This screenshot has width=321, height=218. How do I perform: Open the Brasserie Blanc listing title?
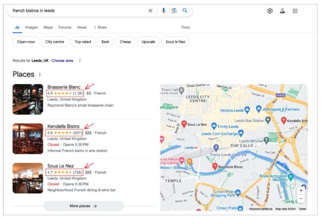(x=64, y=87)
